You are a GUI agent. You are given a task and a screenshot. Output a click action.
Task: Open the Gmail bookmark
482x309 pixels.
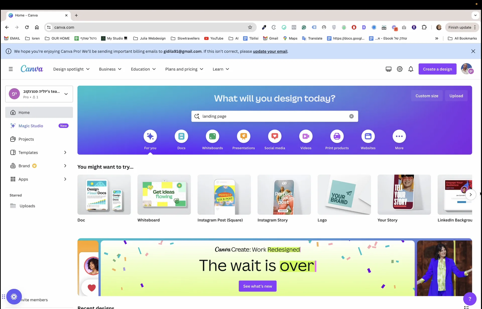point(270,38)
